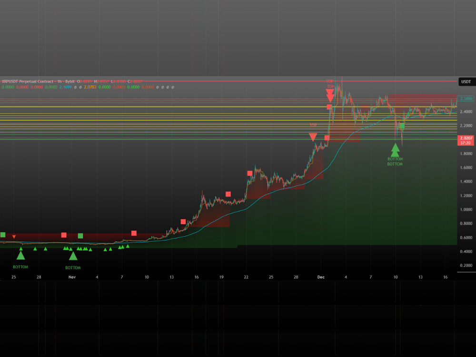Select the double BOTTOM arrow signal near Dec 10

pyautogui.click(x=395, y=150)
